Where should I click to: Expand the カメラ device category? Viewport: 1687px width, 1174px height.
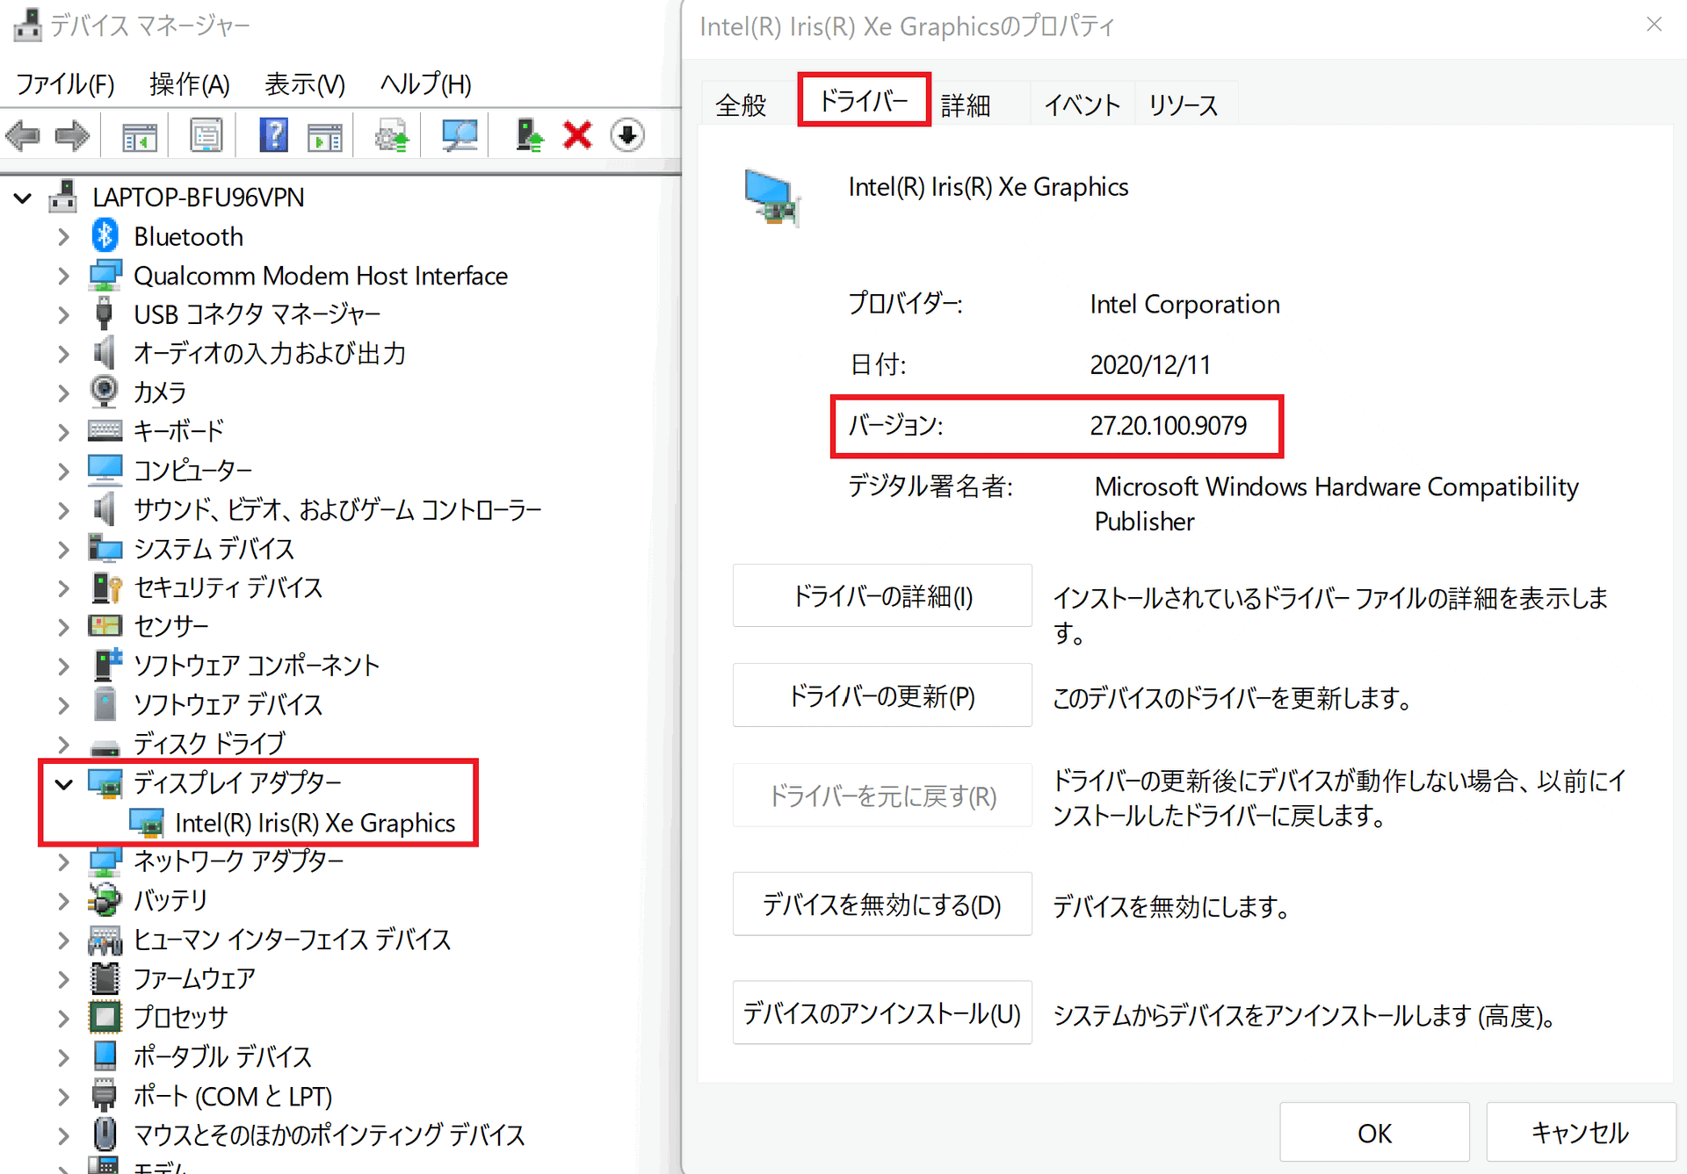64,393
